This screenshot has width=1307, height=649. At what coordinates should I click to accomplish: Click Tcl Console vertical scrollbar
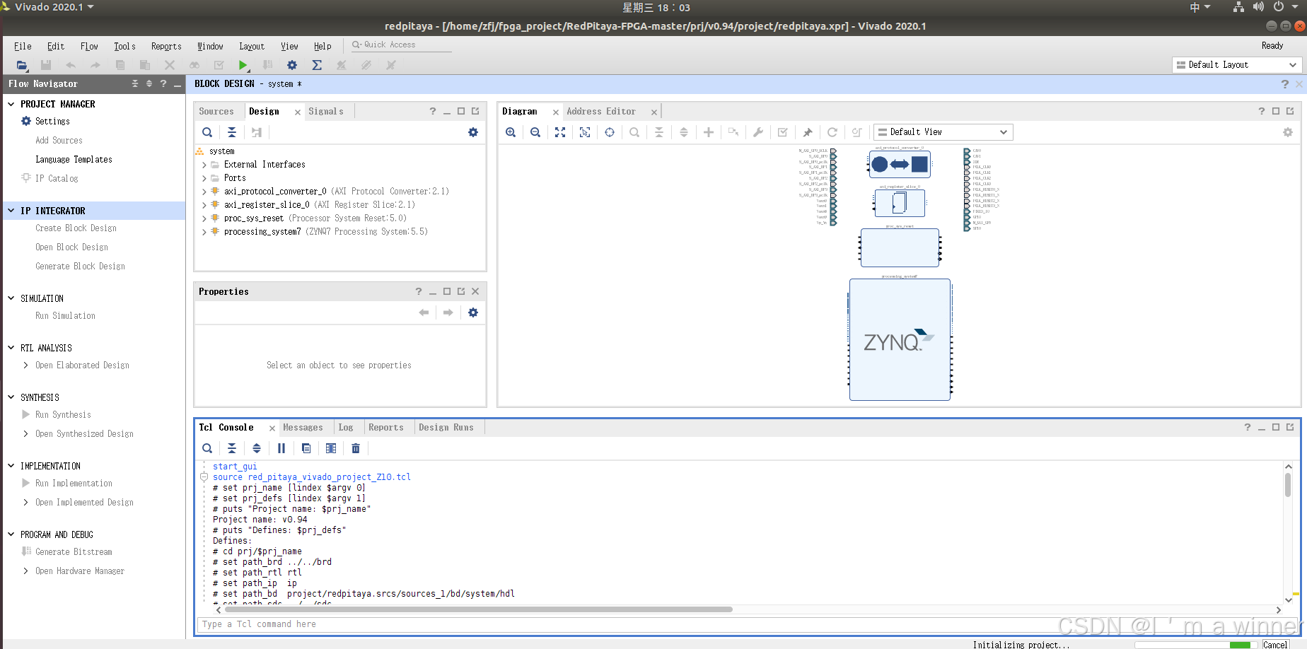point(1288,485)
